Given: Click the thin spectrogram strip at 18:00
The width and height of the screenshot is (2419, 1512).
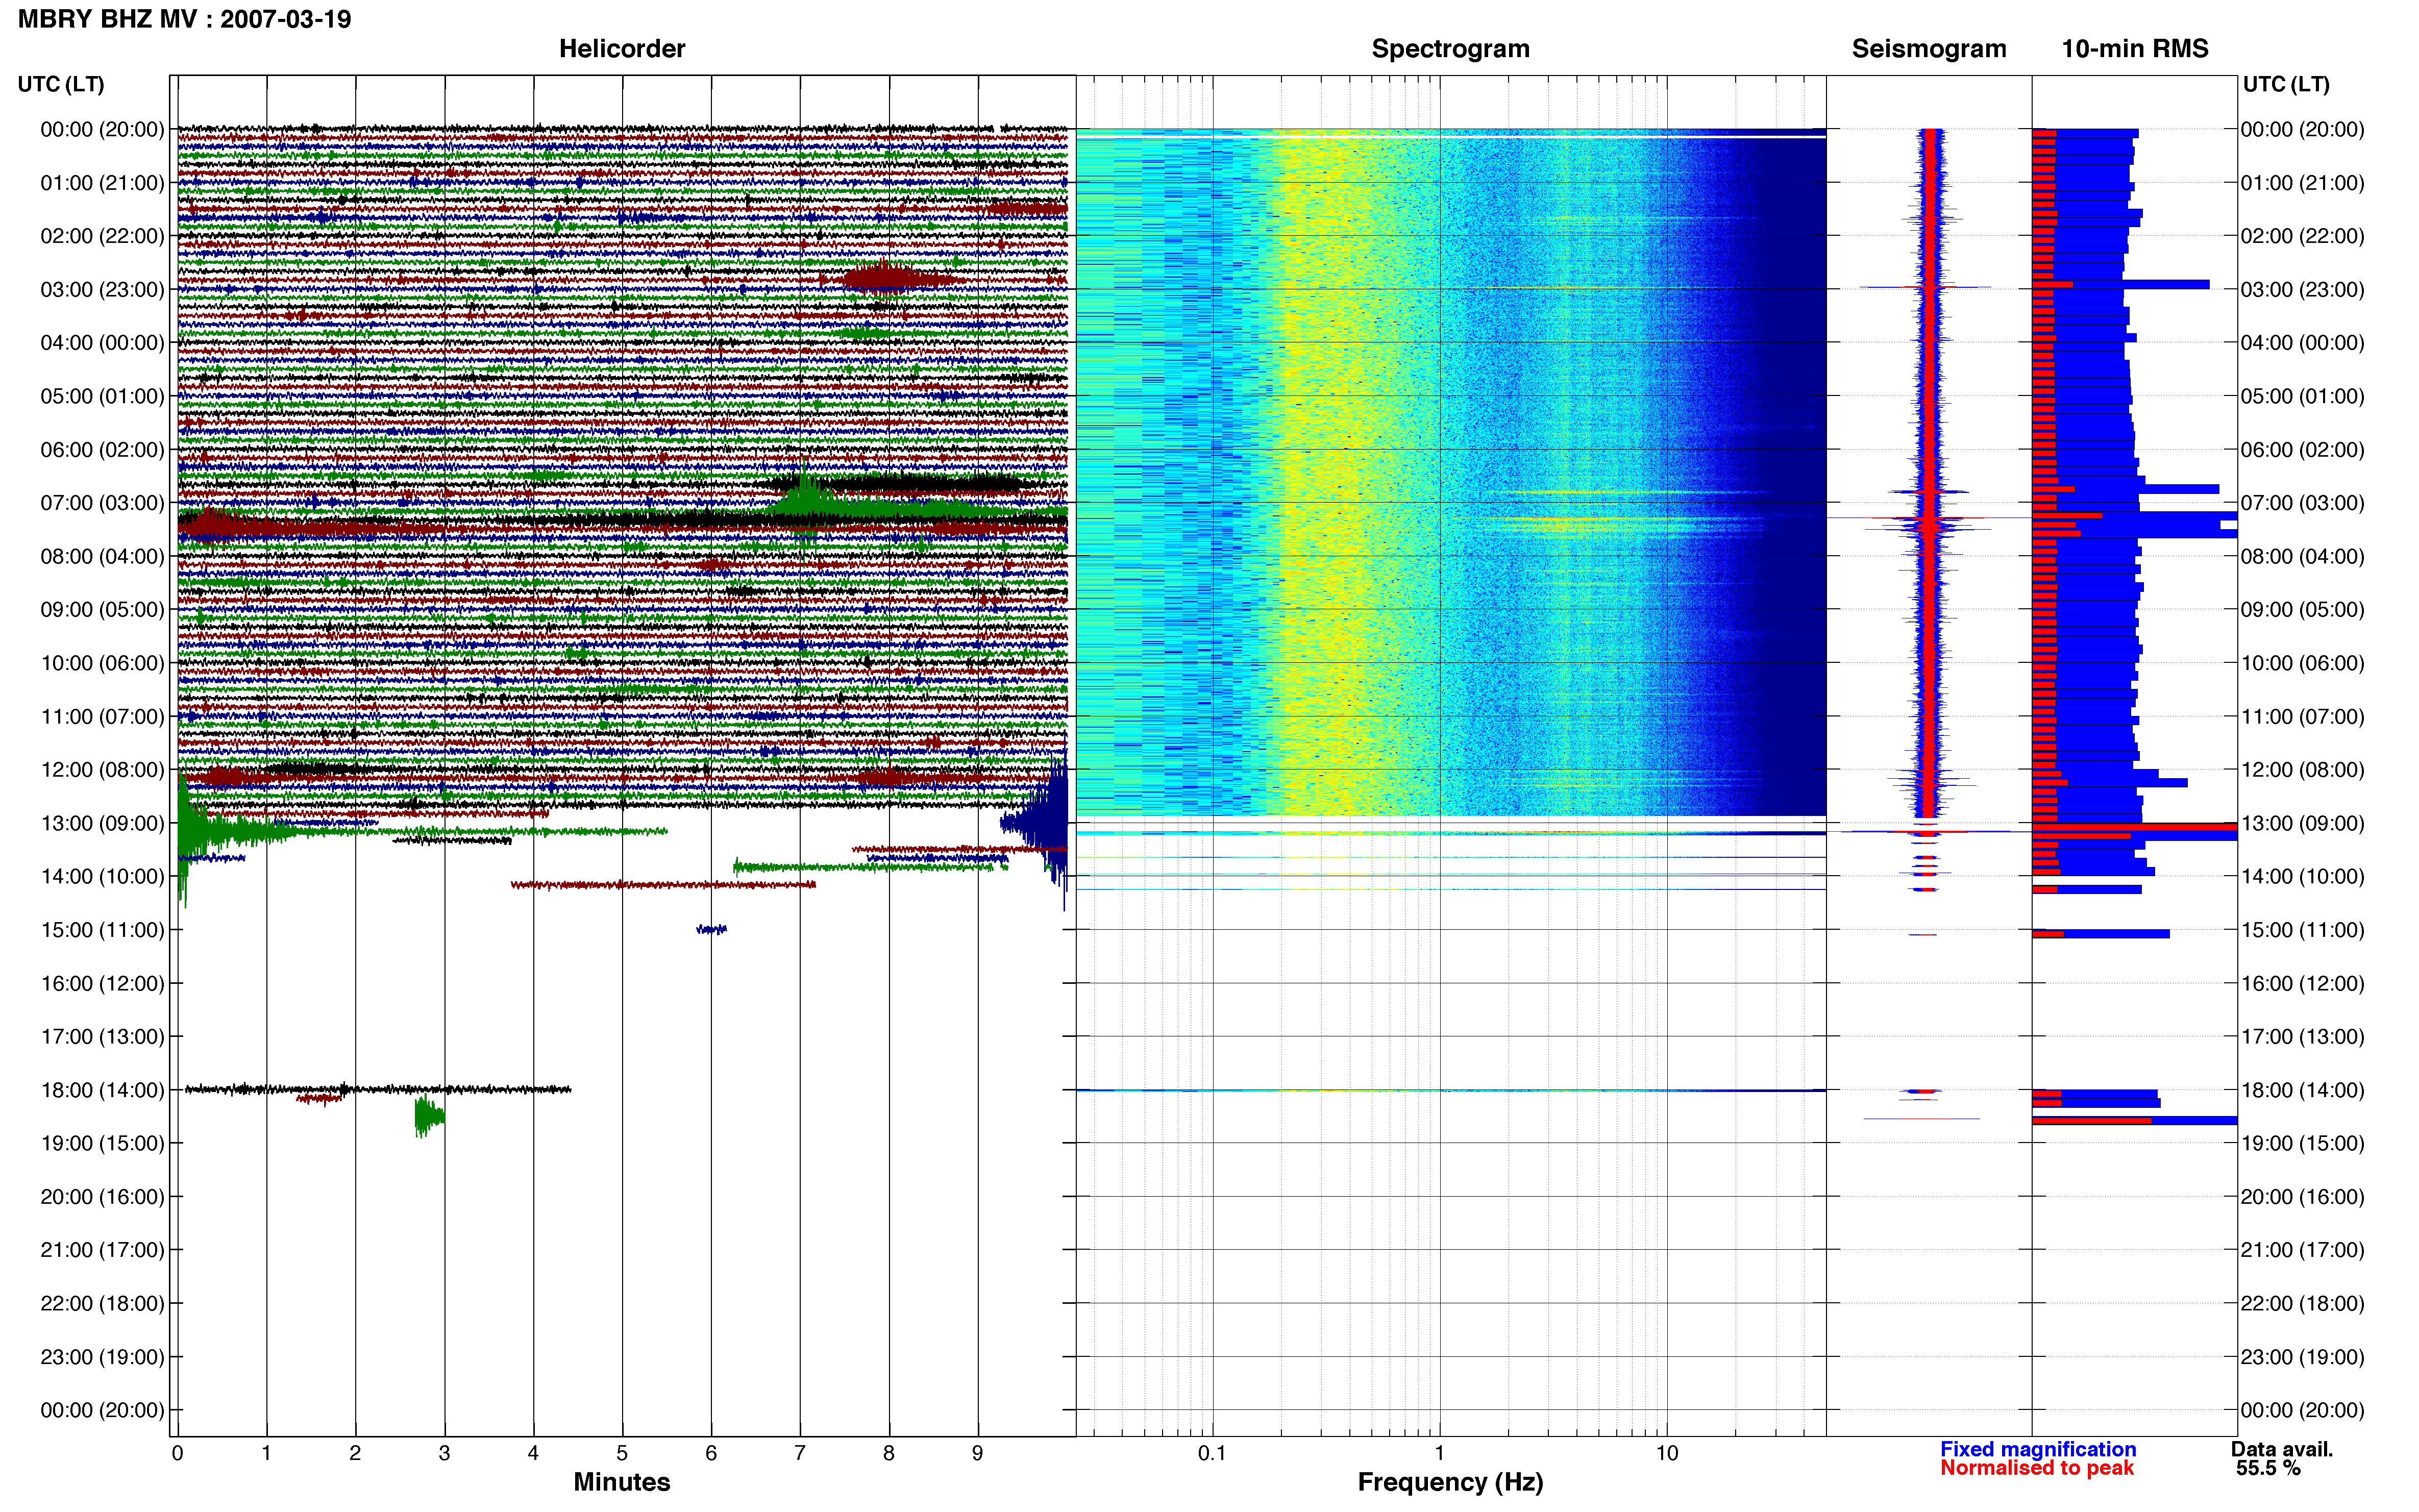Looking at the screenshot, I should point(1450,1090).
